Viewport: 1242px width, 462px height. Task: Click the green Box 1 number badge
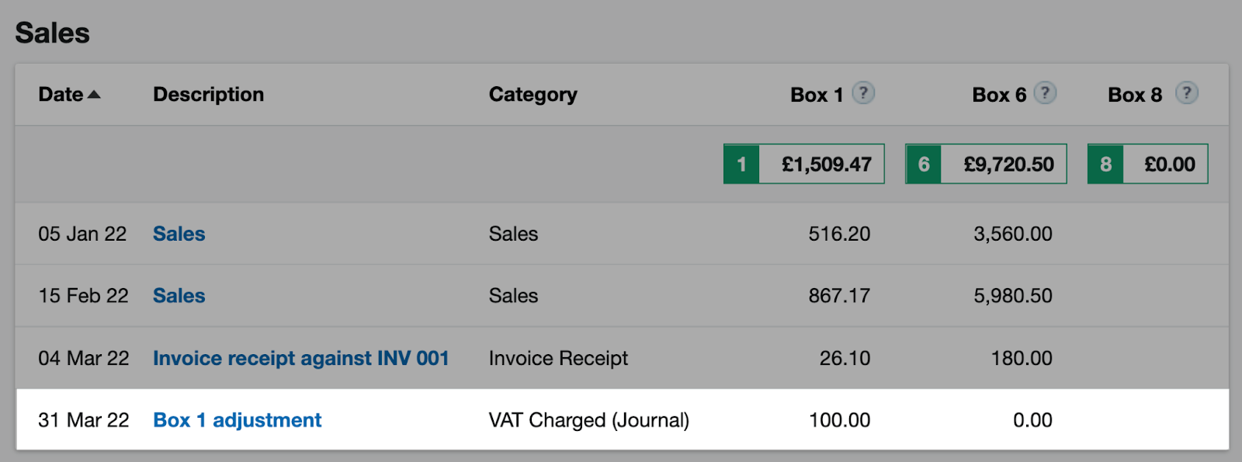tap(741, 164)
